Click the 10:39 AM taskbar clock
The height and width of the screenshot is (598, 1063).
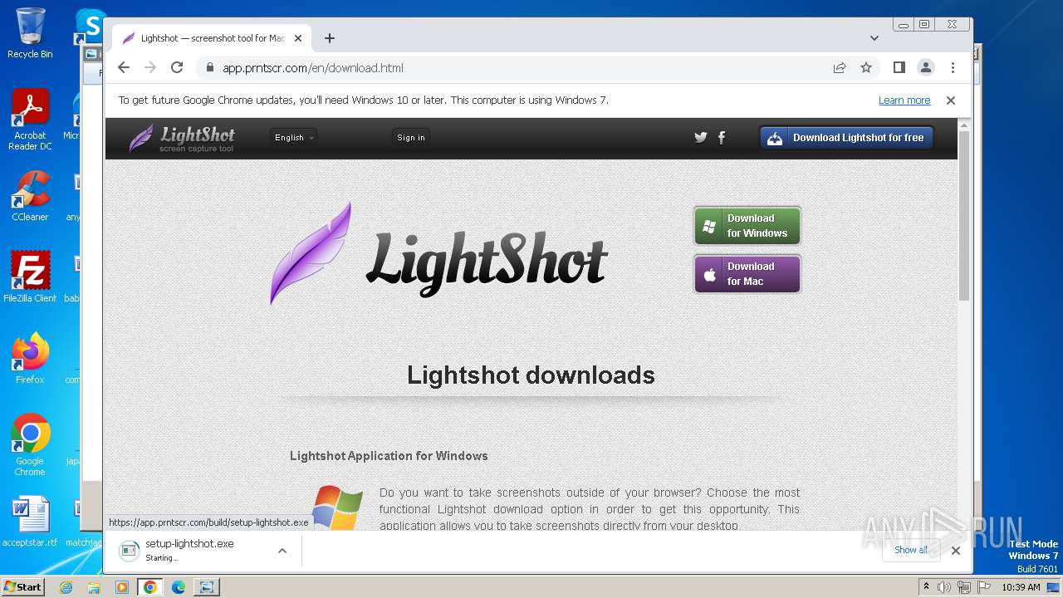(x=1021, y=587)
